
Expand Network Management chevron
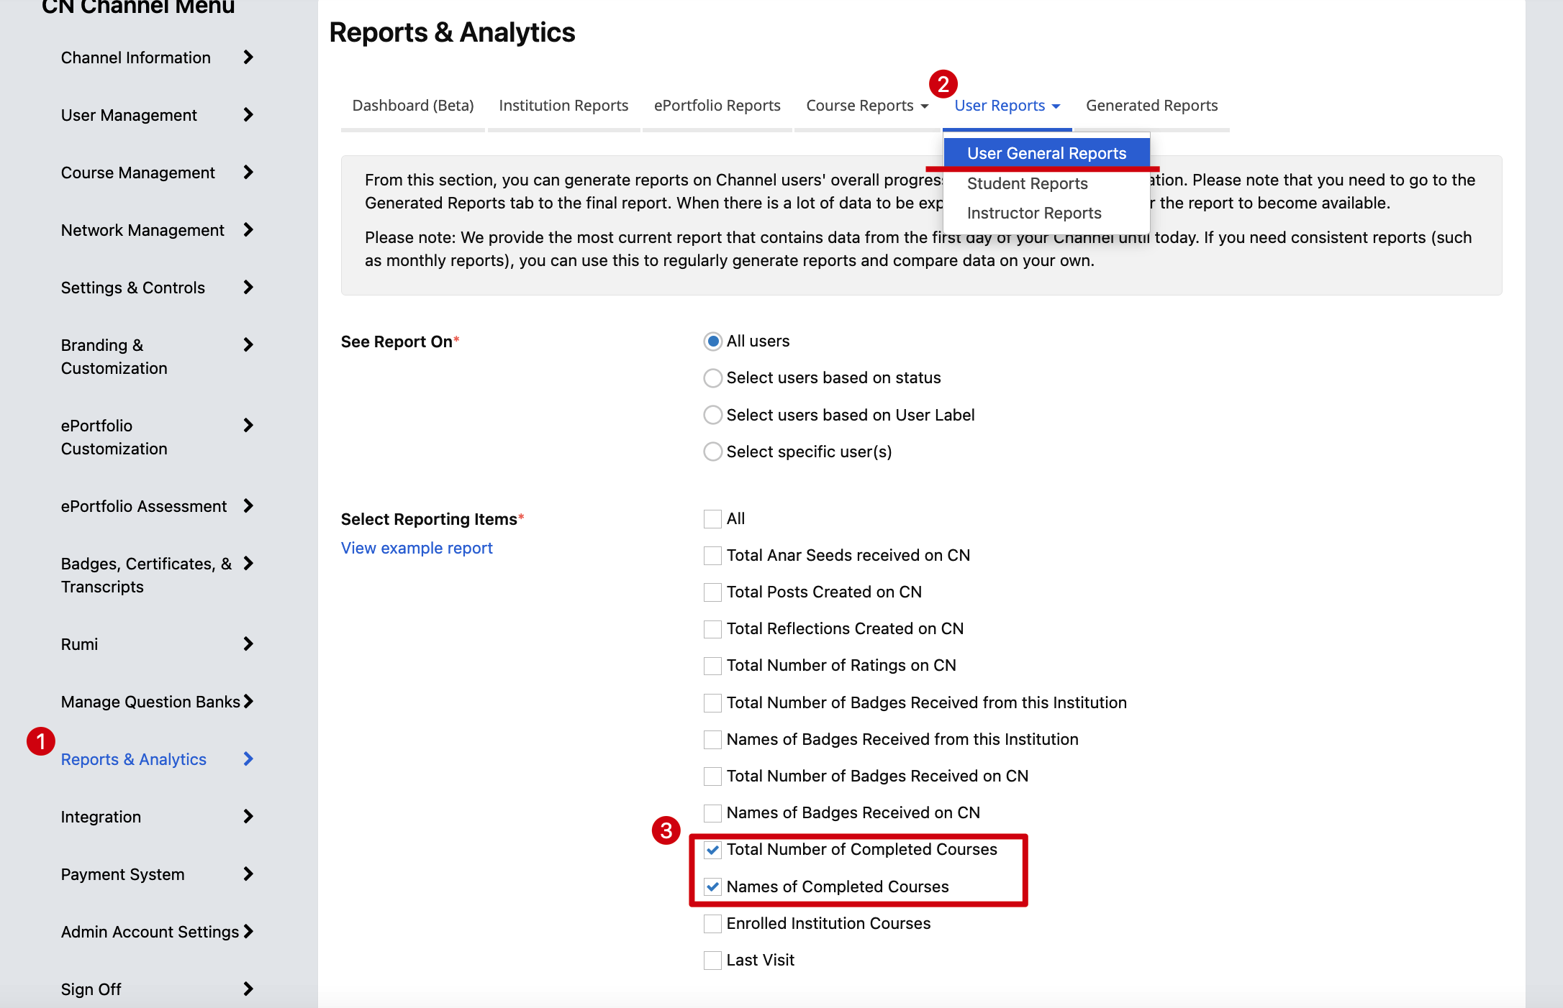click(x=248, y=230)
